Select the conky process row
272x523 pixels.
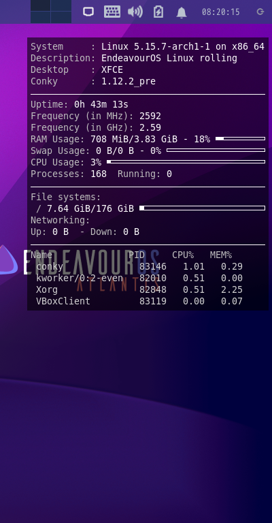pos(139,266)
